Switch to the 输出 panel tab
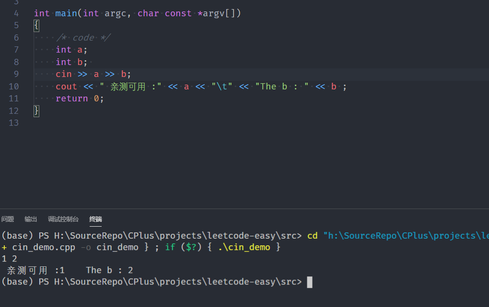This screenshot has width=489, height=307. coord(31,219)
